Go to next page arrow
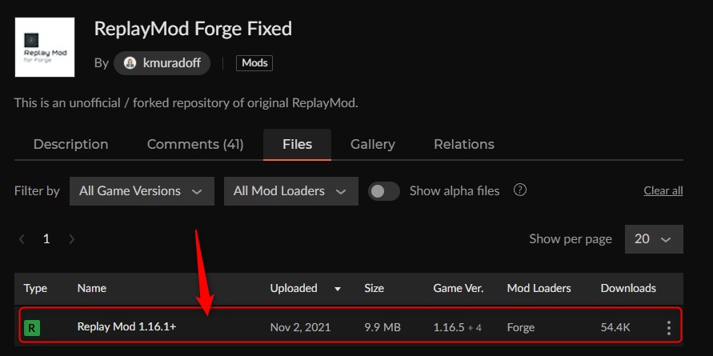Viewport: 713px width, 356px height. click(72, 238)
